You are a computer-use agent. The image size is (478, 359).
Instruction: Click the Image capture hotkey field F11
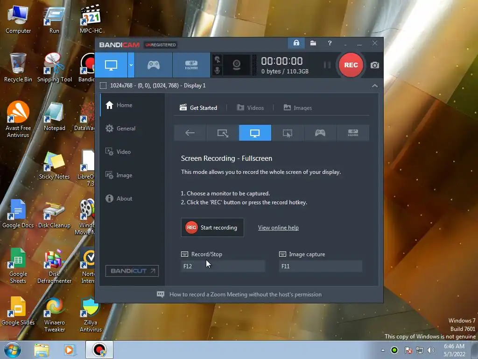point(321,266)
